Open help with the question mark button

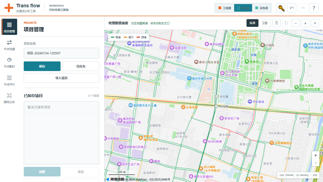[314, 8]
